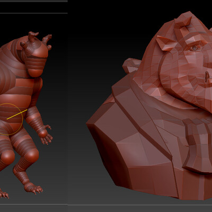
Task: Click the tallest horn atop the left creature
Action: coord(32,37)
